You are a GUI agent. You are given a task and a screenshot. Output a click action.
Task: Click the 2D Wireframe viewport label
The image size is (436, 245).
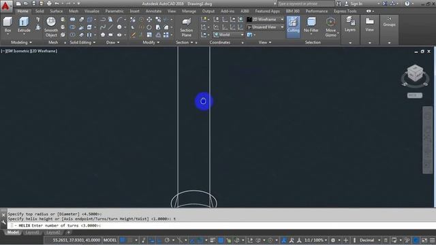pyautogui.click(x=44, y=51)
